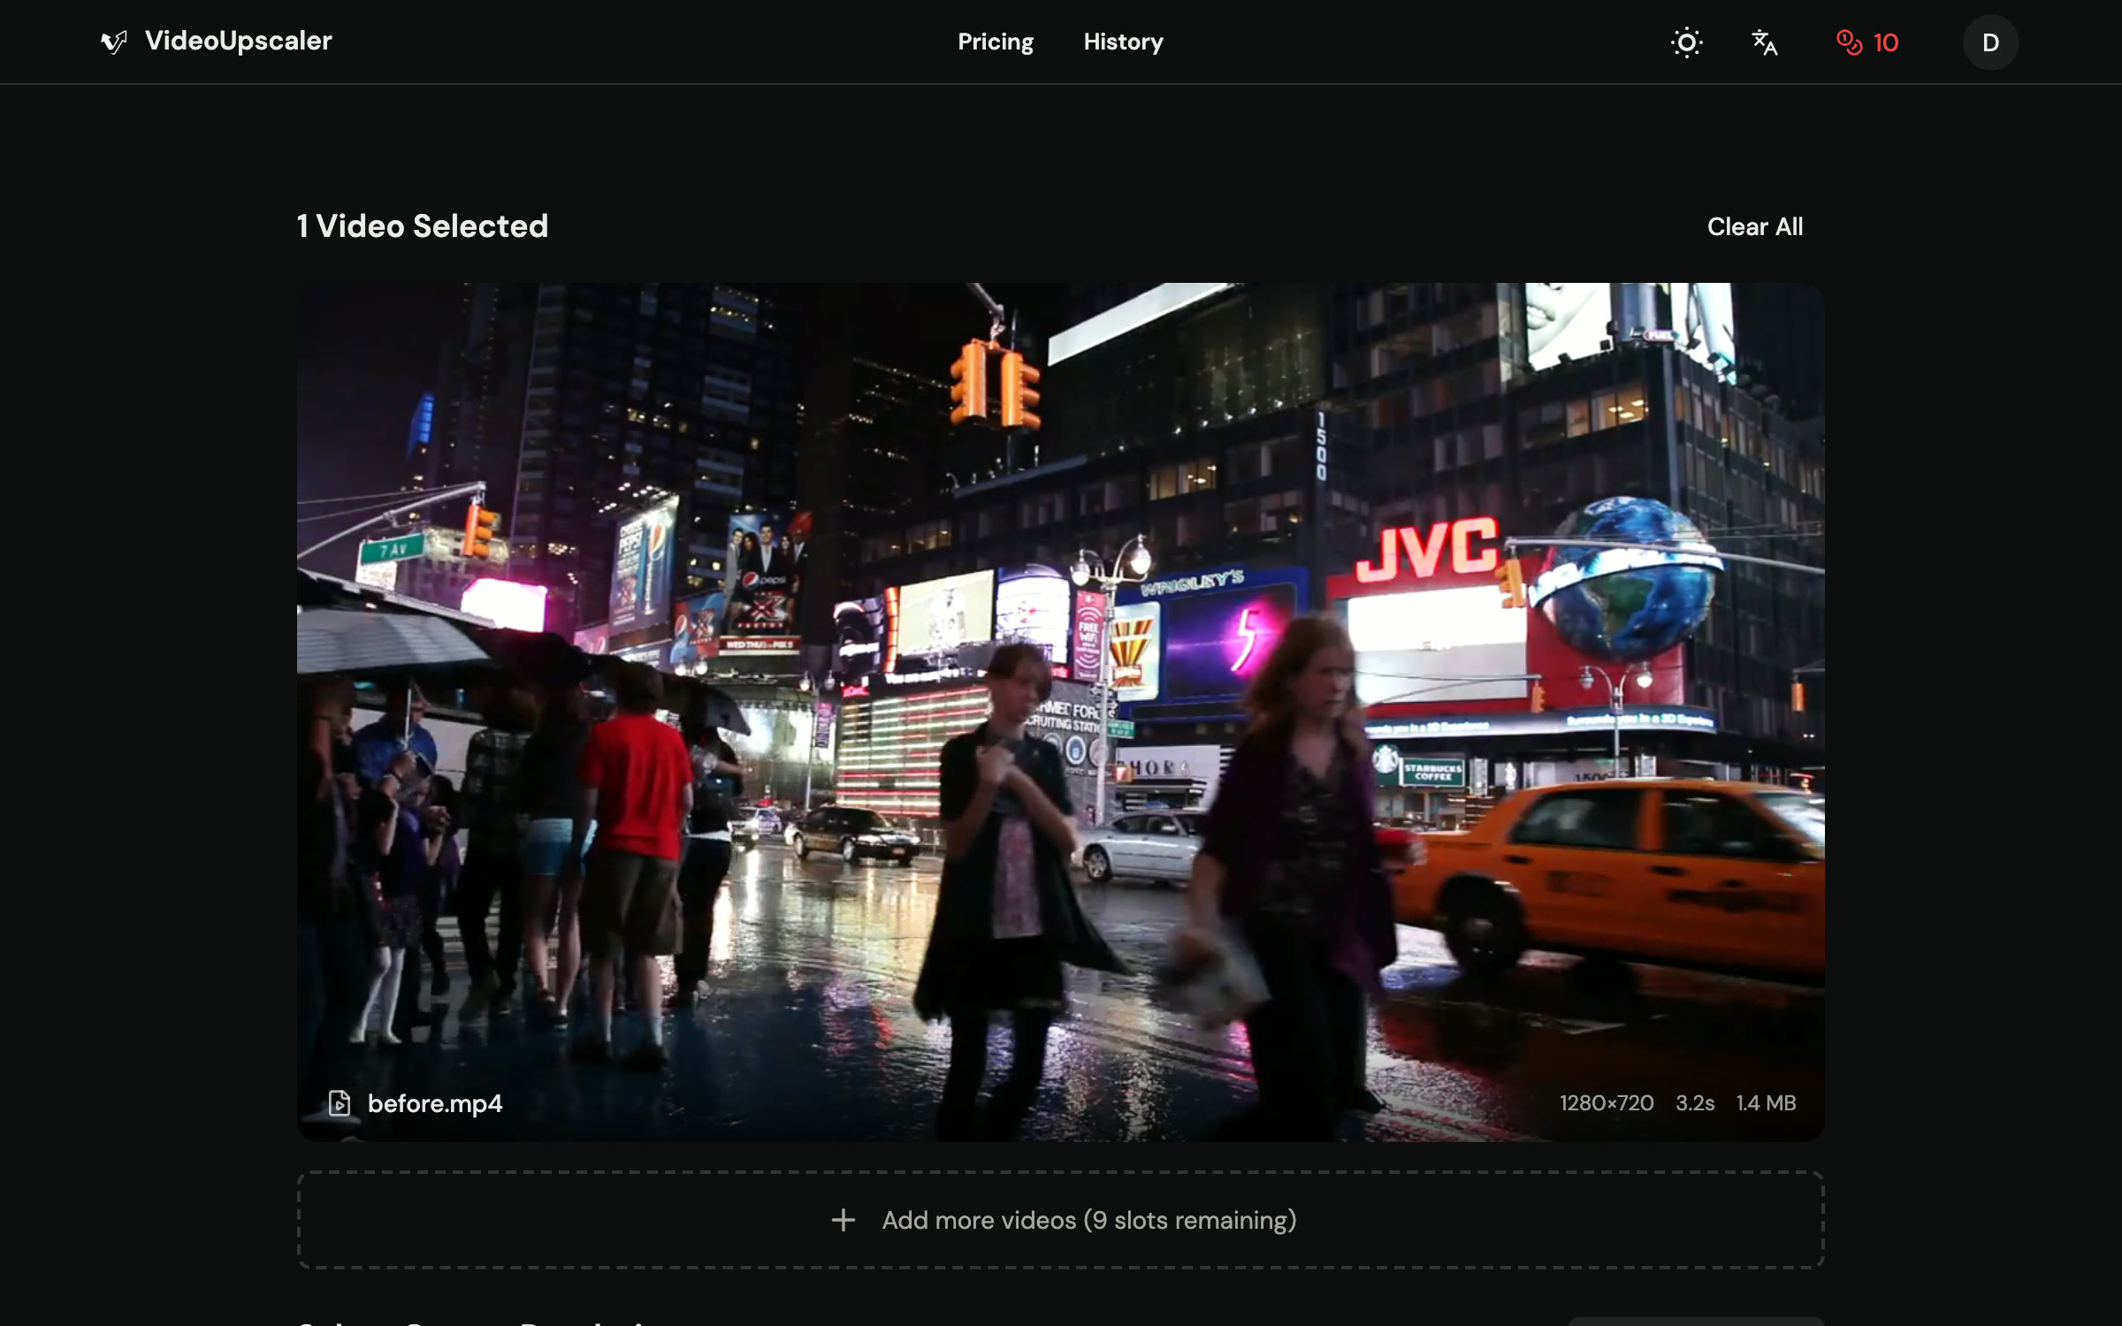Click the 1 Video Selected heading

pos(422,226)
